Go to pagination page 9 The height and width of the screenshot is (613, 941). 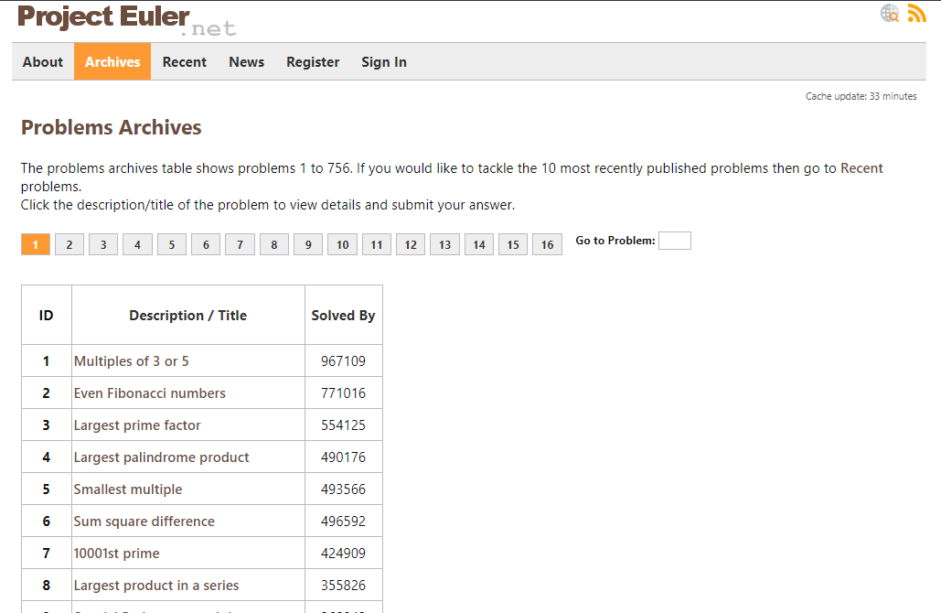pyautogui.click(x=308, y=244)
